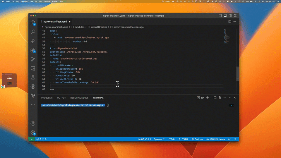
Task: Click the editor vertical scrollbar thumb
Action: pyautogui.click(x=238, y=74)
